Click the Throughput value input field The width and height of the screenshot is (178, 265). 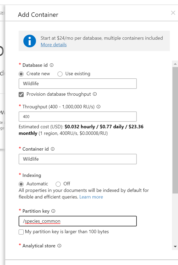click(x=78, y=116)
